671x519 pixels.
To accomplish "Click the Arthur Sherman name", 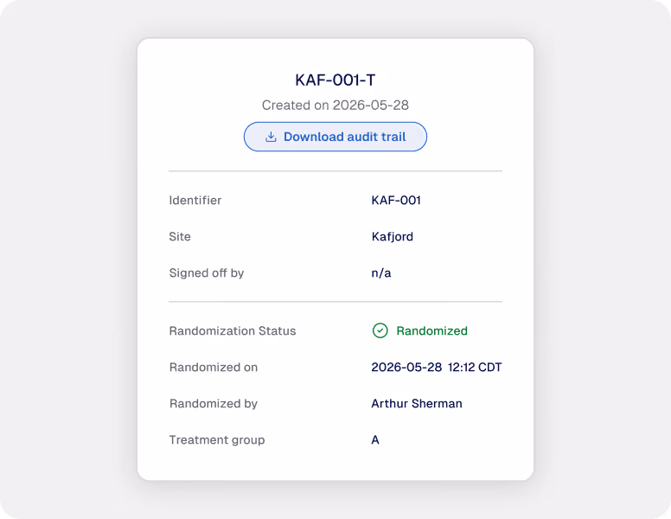I will pyautogui.click(x=417, y=403).
